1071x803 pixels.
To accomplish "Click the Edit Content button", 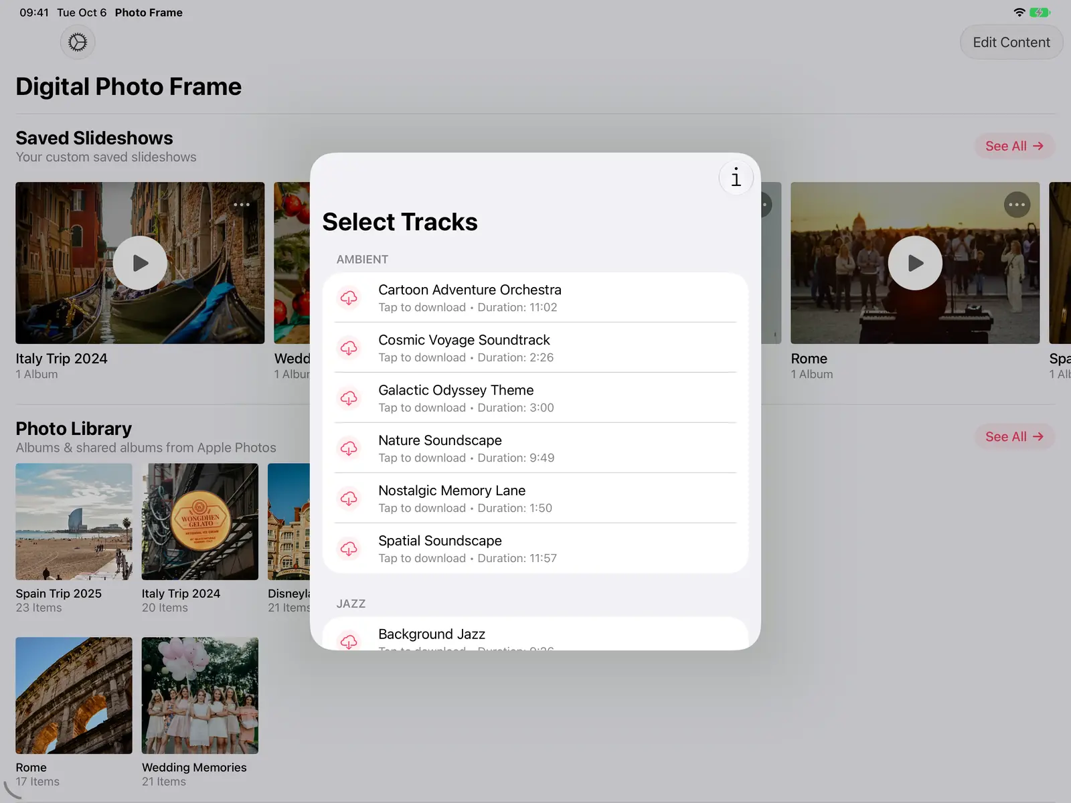I will click(1011, 42).
